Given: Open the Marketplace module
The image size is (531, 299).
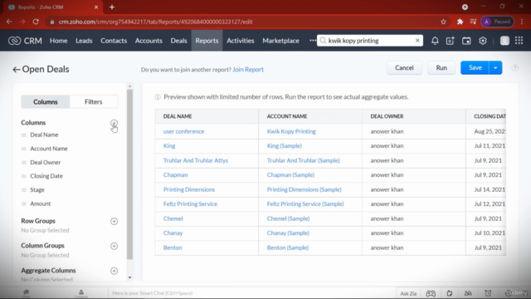Looking at the screenshot, I should click(x=280, y=41).
